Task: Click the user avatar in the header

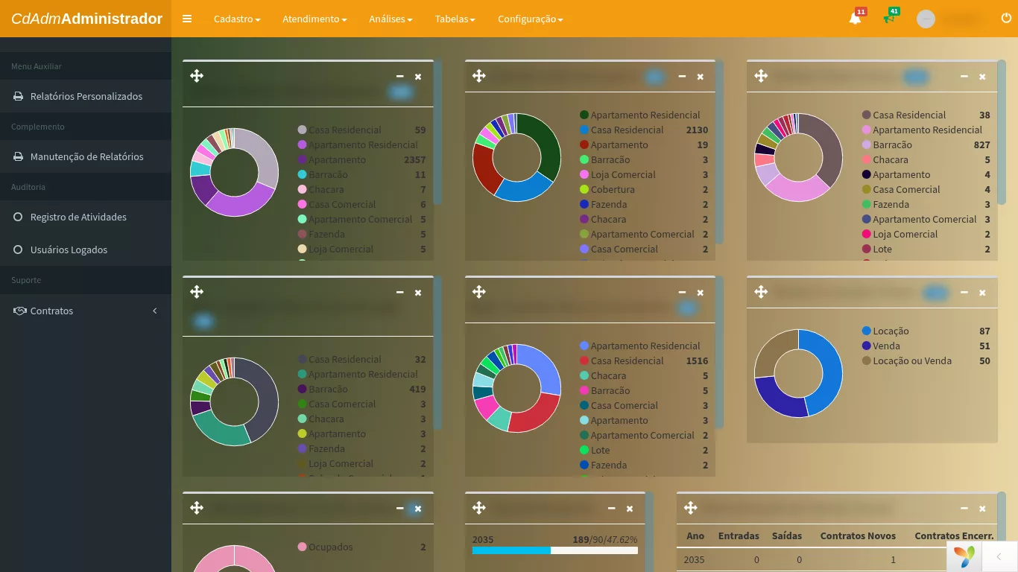Action: [x=926, y=19]
